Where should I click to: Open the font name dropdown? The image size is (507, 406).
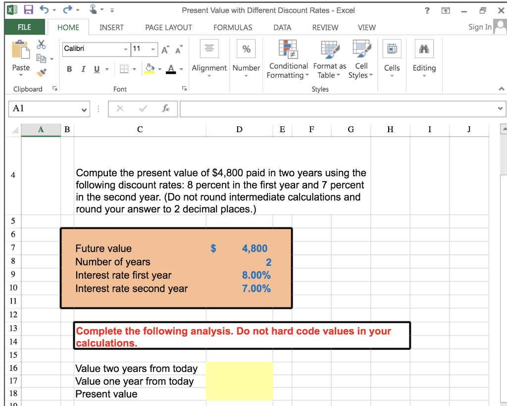125,50
